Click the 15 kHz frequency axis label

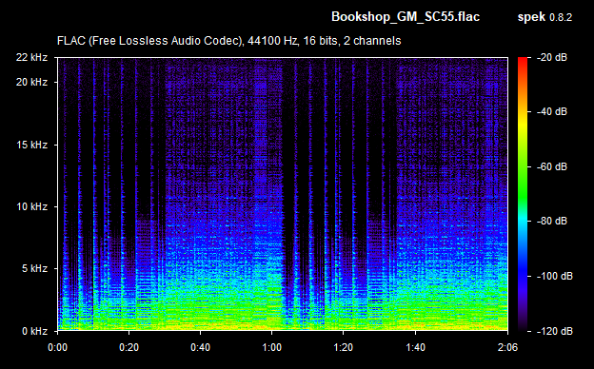click(x=31, y=145)
